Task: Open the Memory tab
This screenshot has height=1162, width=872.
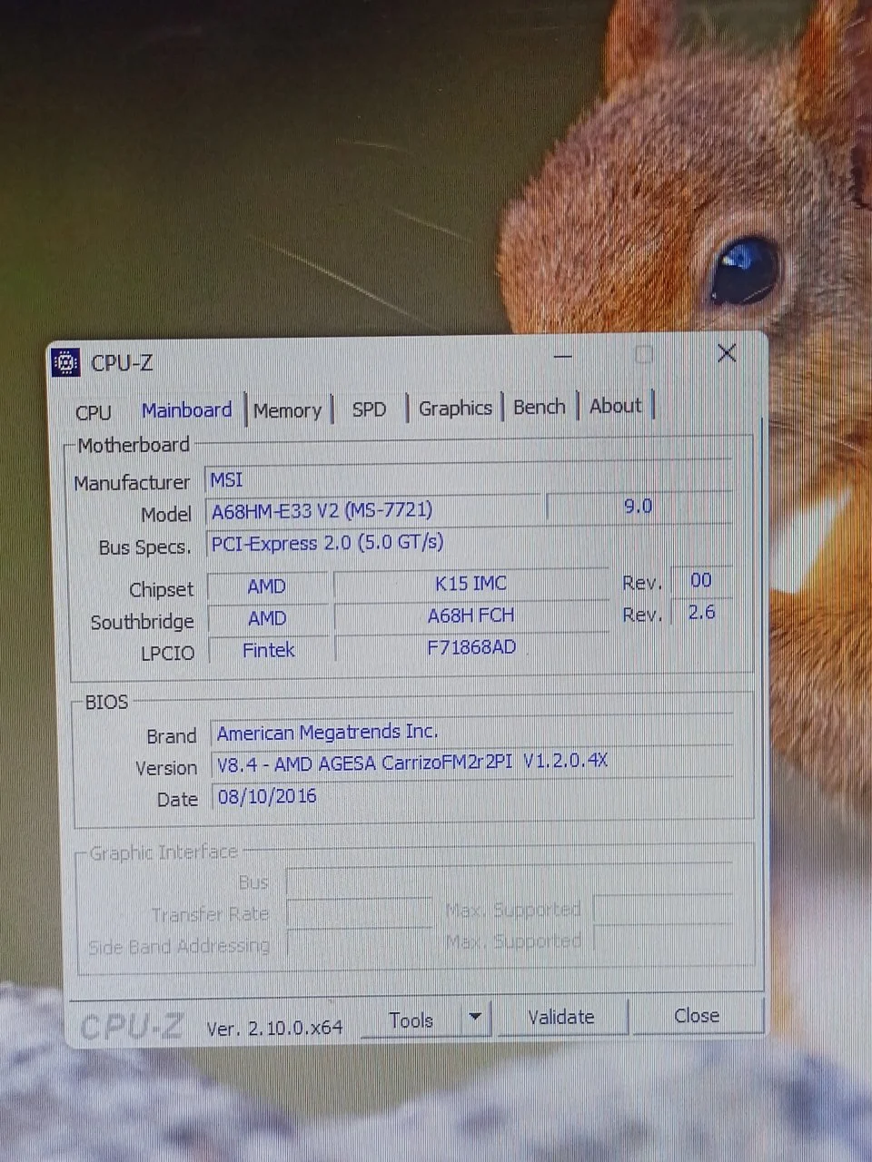Action: point(288,410)
